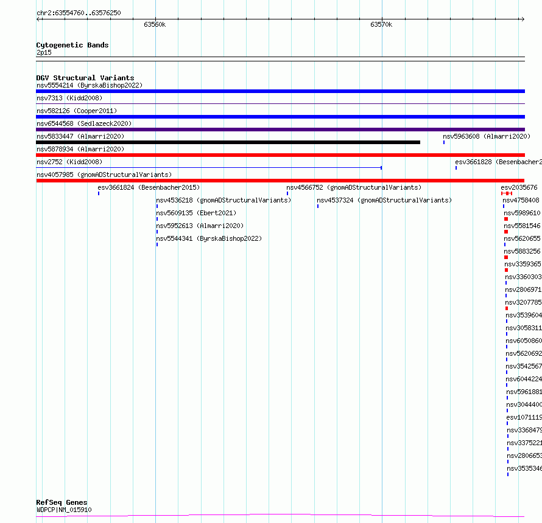
Task: Click the ruler's right end arrow
Action: pyautogui.click(x=523, y=19)
